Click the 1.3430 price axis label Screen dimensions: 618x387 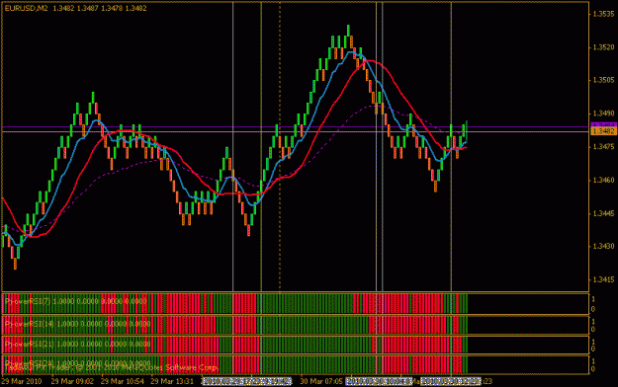tap(603, 247)
